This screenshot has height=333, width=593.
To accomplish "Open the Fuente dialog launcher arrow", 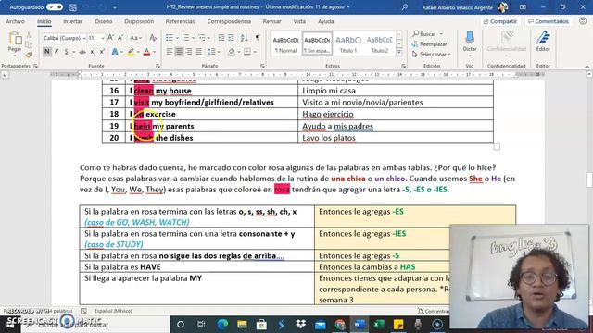I will [158, 66].
